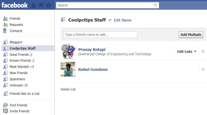This screenshot has width=207, height=115.
Task: Focus the friend's name input field
Action: point(100,35)
